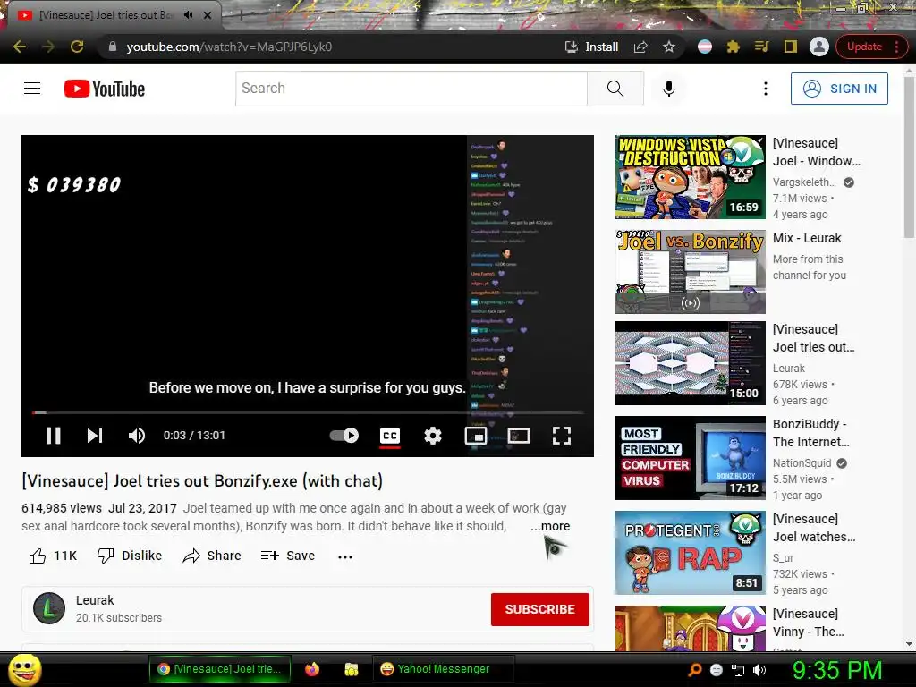916x687 pixels.
Task: Open NationSquid channel name
Action: 801,463
